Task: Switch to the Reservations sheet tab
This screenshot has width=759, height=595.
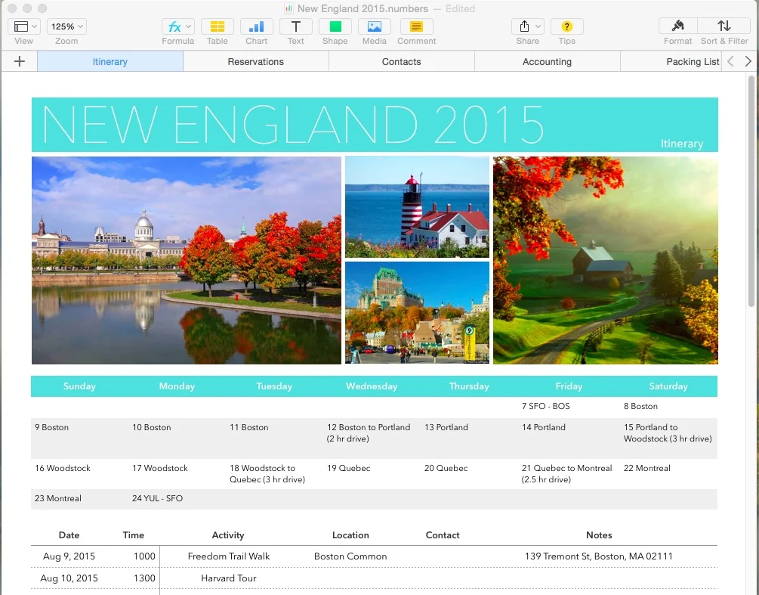Action: point(255,61)
